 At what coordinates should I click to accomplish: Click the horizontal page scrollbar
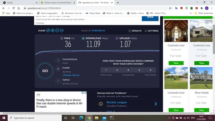click(104, 113)
